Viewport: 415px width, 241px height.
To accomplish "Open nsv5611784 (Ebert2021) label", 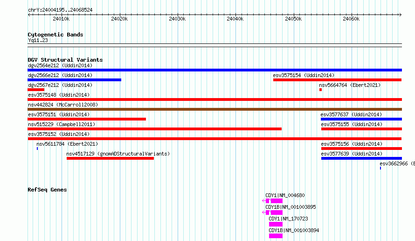I will (67, 144).
